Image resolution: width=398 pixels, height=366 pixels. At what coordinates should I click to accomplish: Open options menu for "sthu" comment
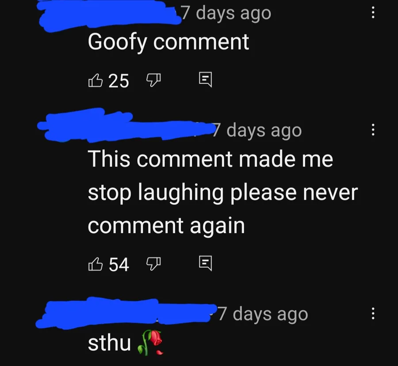(373, 313)
